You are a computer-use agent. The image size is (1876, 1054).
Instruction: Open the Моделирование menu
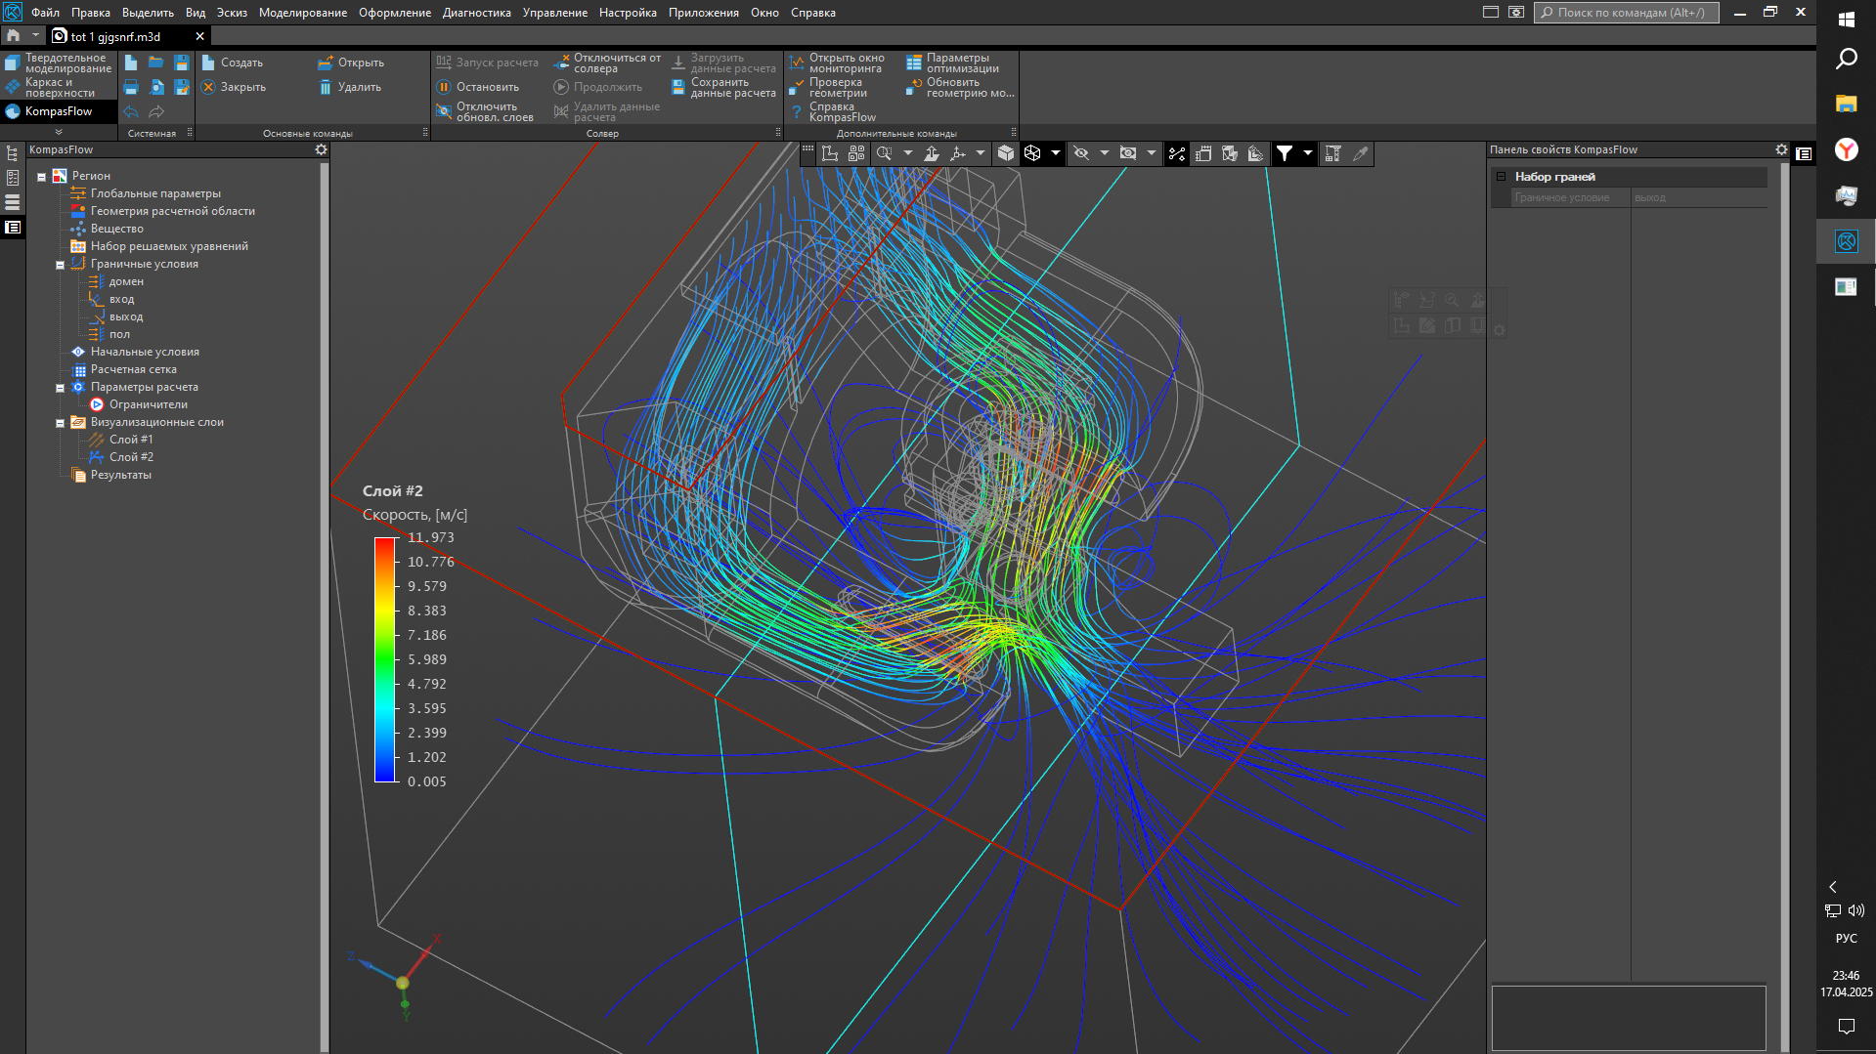(x=302, y=13)
